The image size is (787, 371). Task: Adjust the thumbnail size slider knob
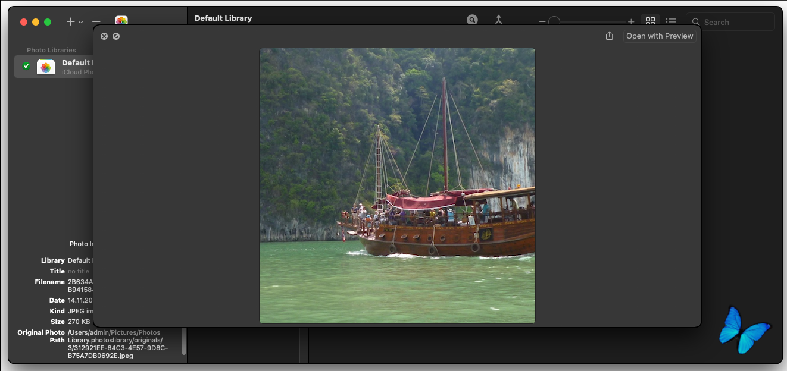pos(554,21)
